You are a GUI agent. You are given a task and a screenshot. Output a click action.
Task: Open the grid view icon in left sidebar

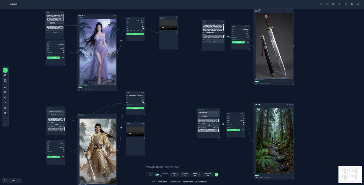pyautogui.click(x=5, y=76)
